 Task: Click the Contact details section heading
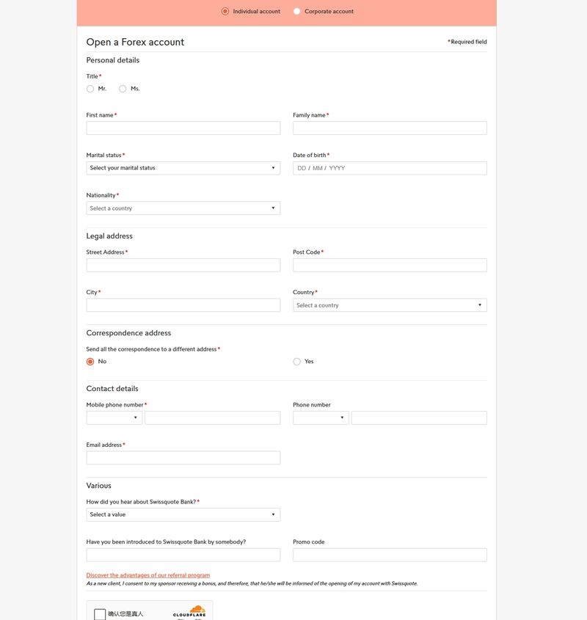pyautogui.click(x=112, y=389)
